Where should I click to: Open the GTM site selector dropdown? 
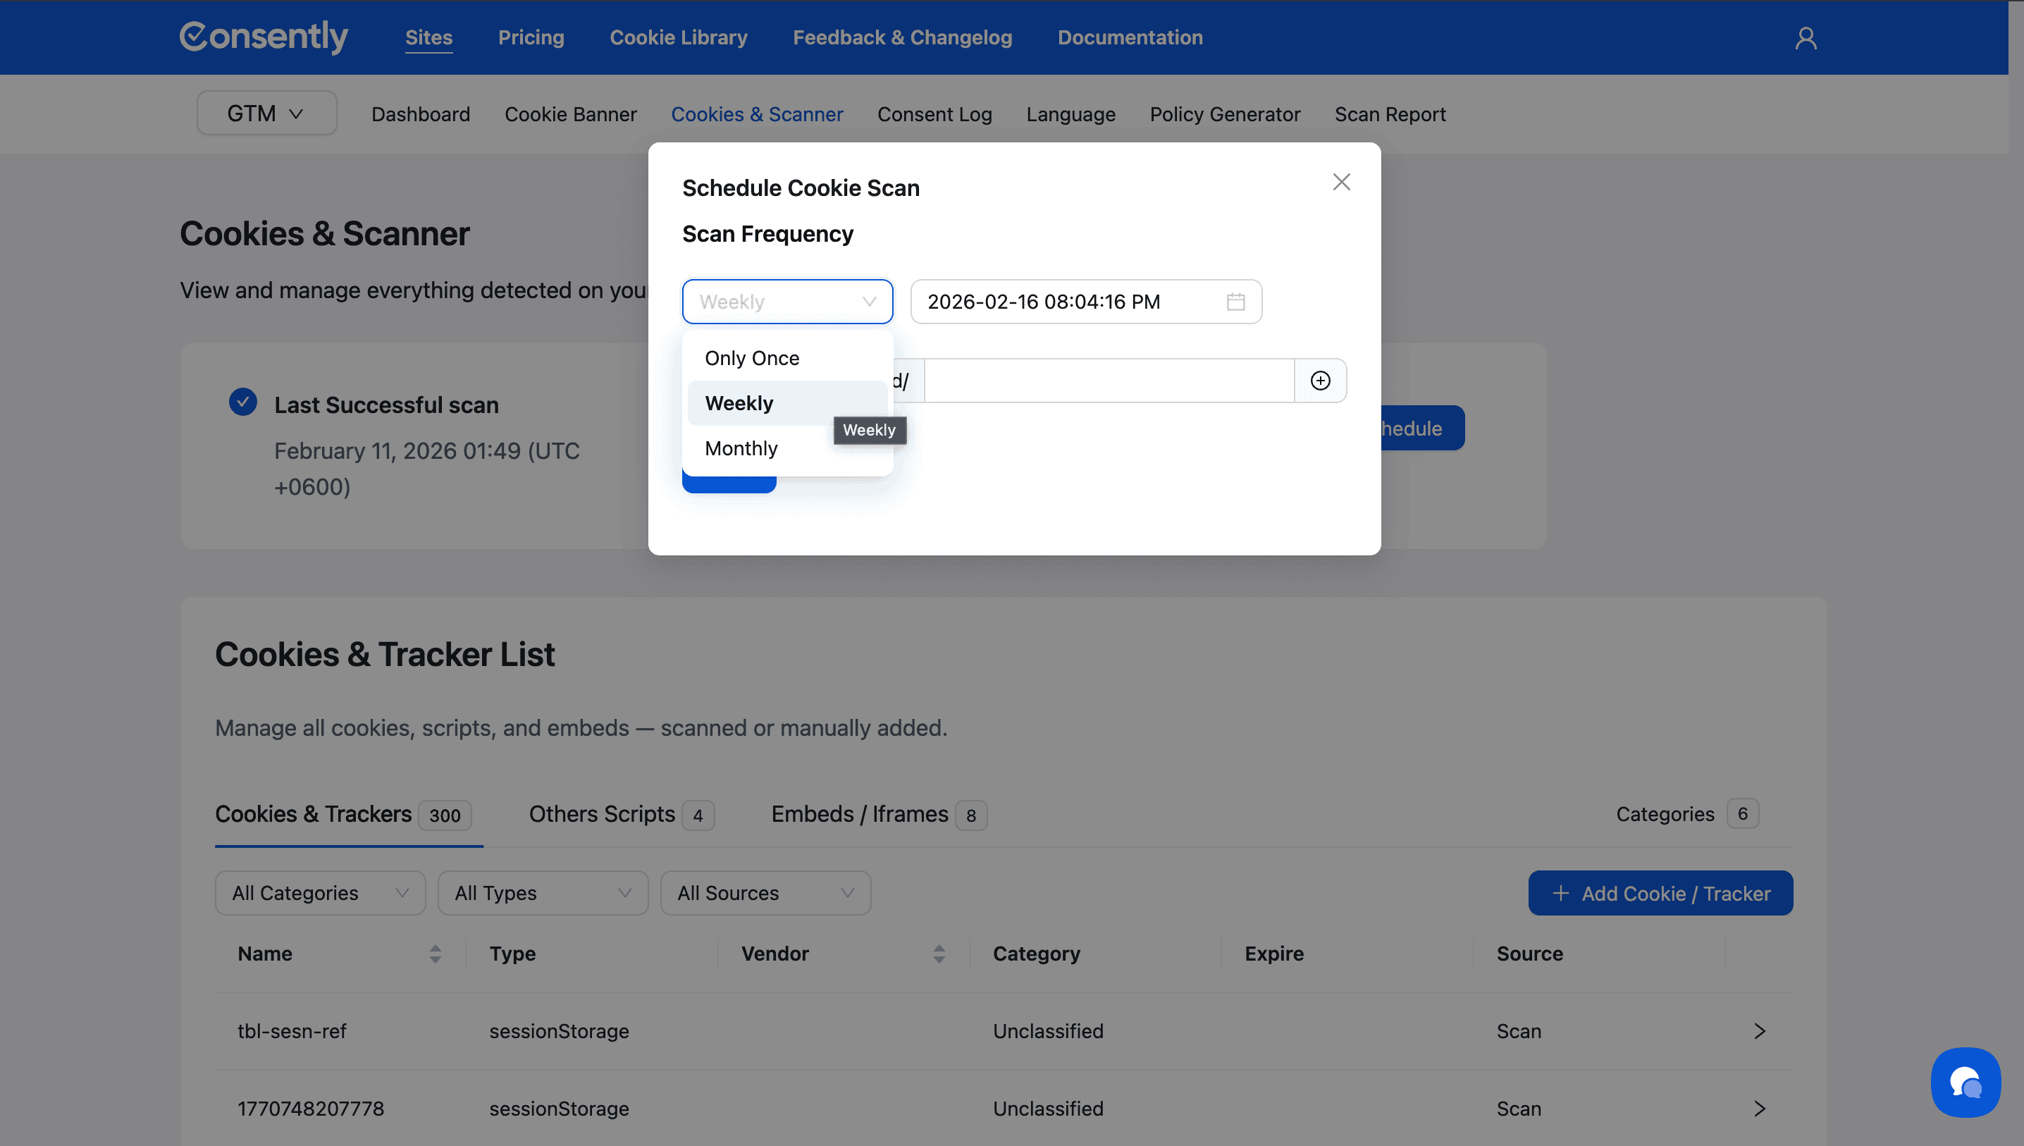266,113
